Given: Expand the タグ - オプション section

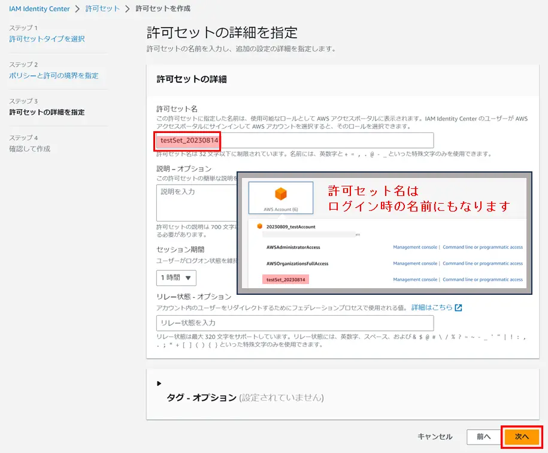Looking at the screenshot, I should [x=159, y=383].
